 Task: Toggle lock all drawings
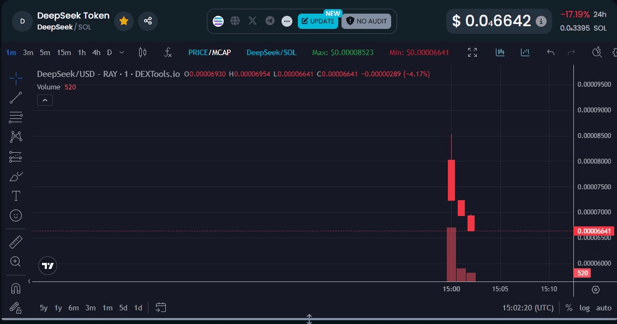tap(16, 308)
